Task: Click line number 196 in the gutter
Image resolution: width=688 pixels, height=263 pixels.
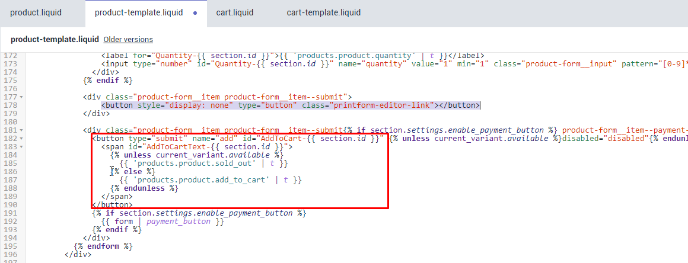Action: pos(11,254)
